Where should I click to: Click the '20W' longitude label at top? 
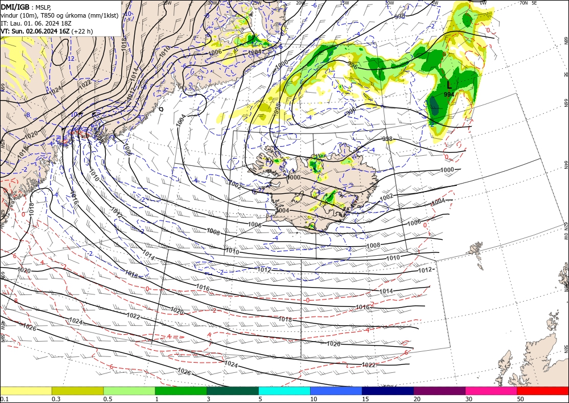300,3
